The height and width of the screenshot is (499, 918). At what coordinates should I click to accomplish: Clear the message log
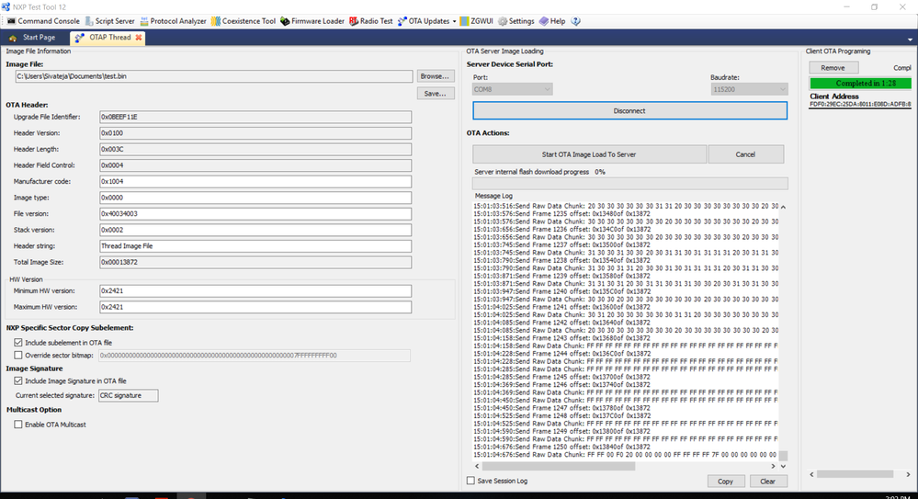(x=767, y=482)
